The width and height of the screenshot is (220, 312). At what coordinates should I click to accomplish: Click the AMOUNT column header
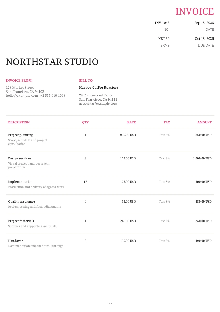(x=204, y=122)
